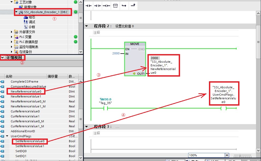Click the 在线备份 folder icon

pos(16,52)
